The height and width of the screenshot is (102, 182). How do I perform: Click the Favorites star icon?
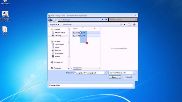pyautogui.click(x=52, y=29)
